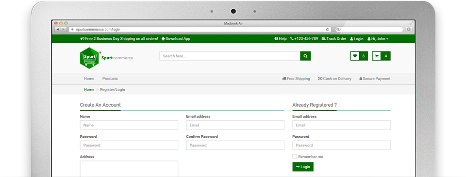Click the browser extension icon at far right
The height and width of the screenshot is (177, 466).
409,30
